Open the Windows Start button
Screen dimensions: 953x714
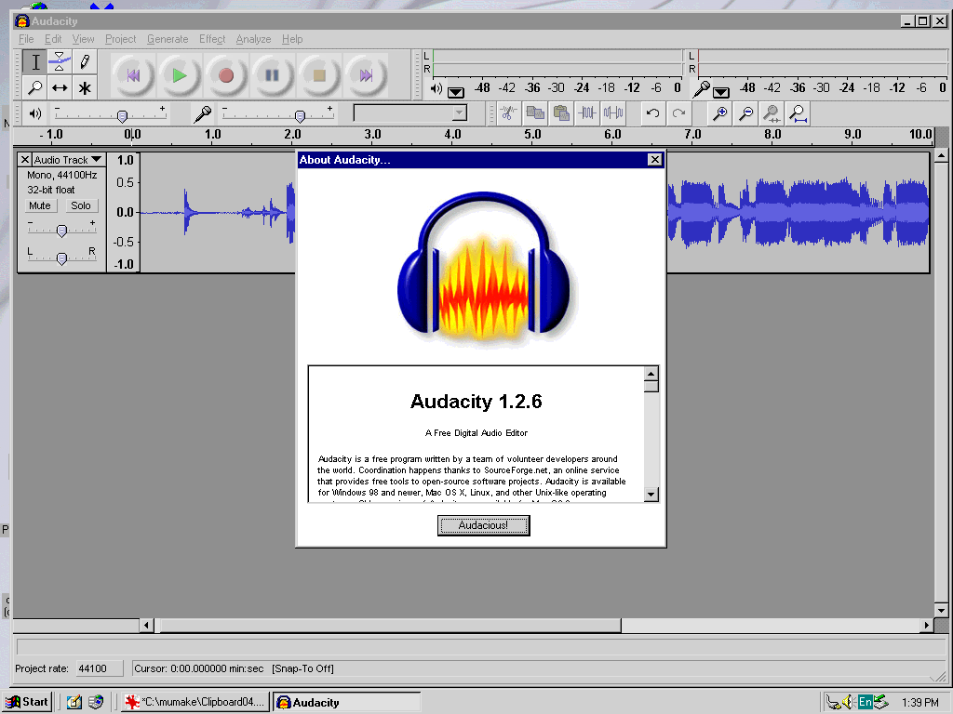pyautogui.click(x=28, y=702)
